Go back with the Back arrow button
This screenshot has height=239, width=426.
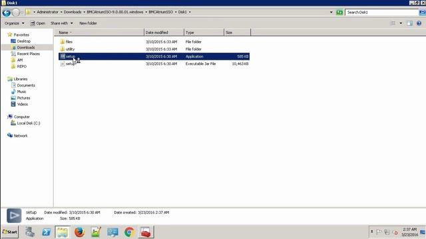[x=7, y=13]
